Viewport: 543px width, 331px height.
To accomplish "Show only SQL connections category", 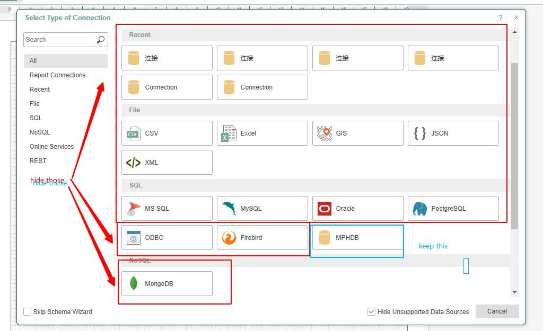I will click(x=66, y=118).
